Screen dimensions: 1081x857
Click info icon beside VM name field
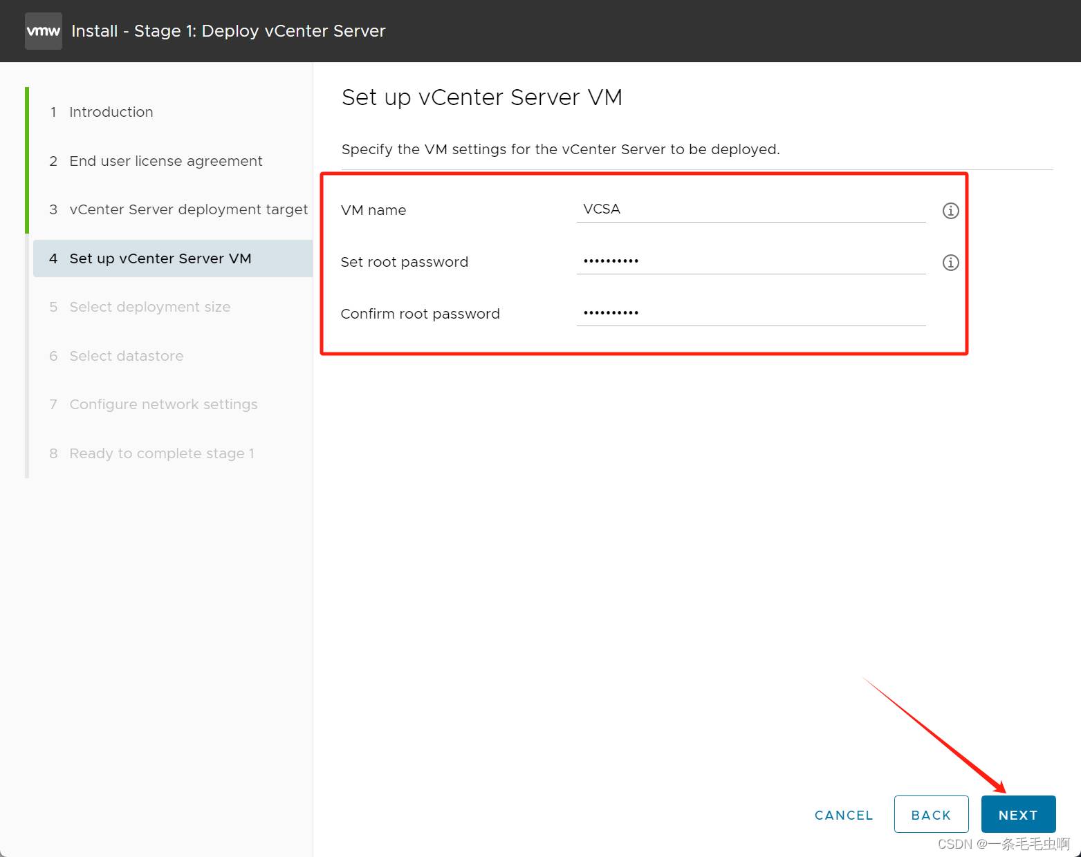950,211
